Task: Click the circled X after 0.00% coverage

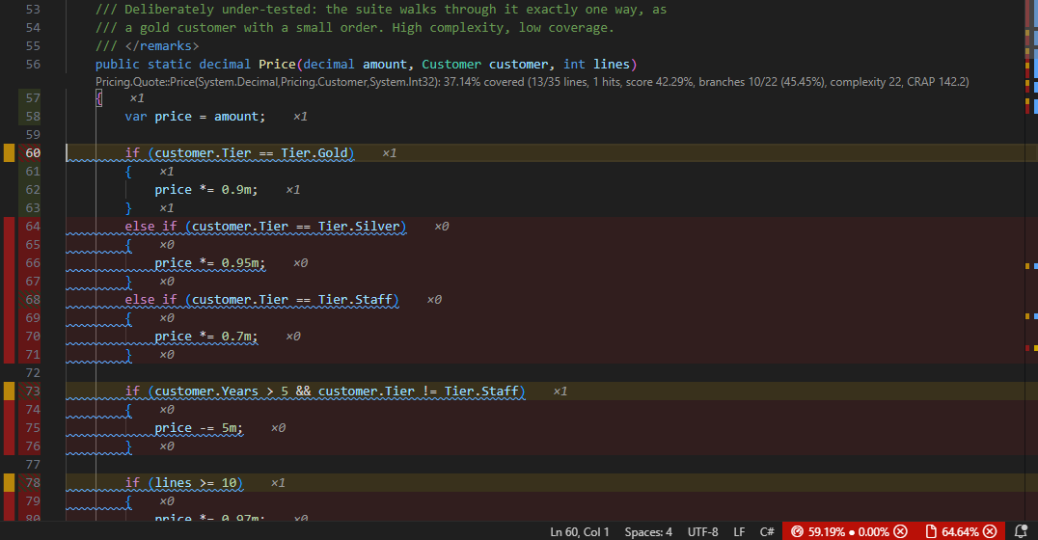Action: coord(900,531)
